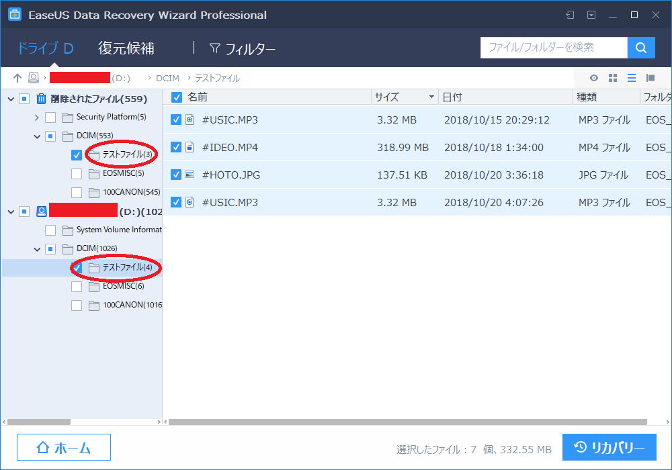Click the DCIM(553) folder icon
672x470 pixels.
coord(67,136)
